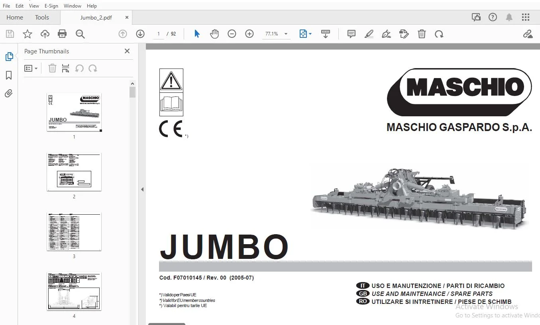Go to the previous page arrow

123,34
